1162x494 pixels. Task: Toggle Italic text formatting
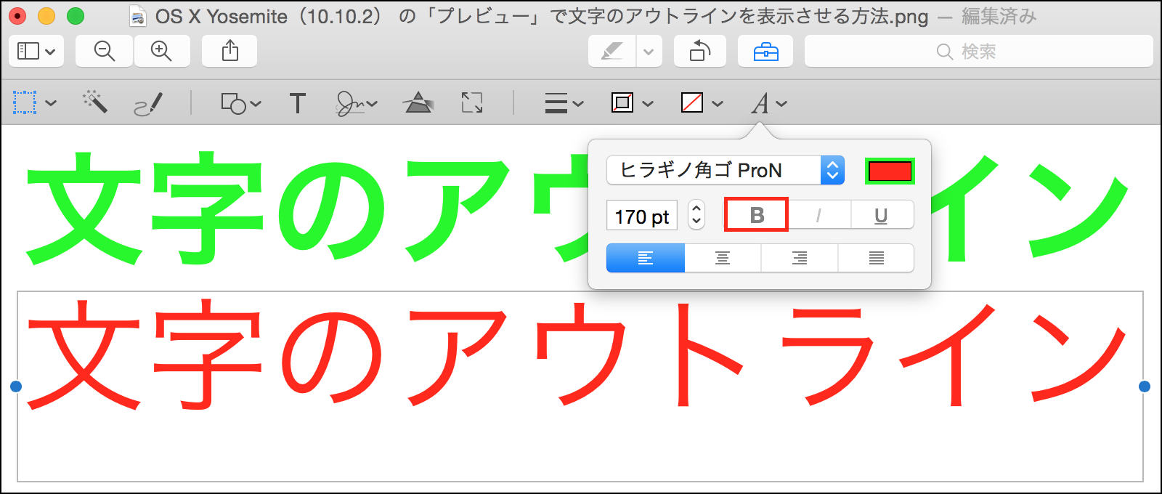[x=819, y=215]
